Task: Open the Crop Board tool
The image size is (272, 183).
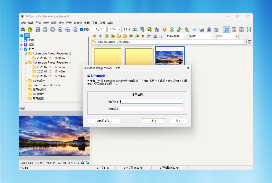Action: (x=150, y=30)
